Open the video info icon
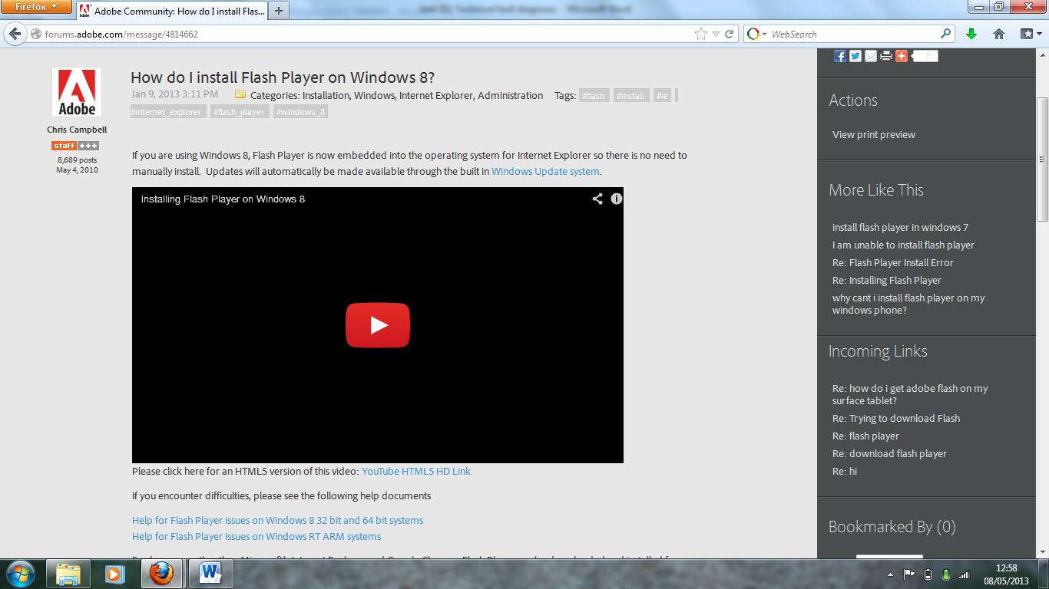This screenshot has width=1049, height=589. point(616,199)
